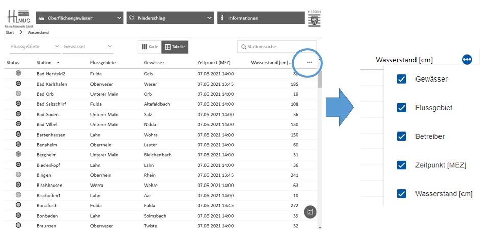This screenshot has height=238, width=485.
Task: Click the blue three-dot button beside Wasserstand [cm]
Action: pyautogui.click(x=467, y=60)
